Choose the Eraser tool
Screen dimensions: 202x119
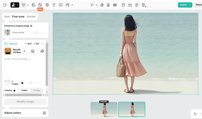click(102, 5)
